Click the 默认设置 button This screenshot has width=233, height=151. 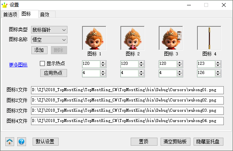[x=46, y=142]
